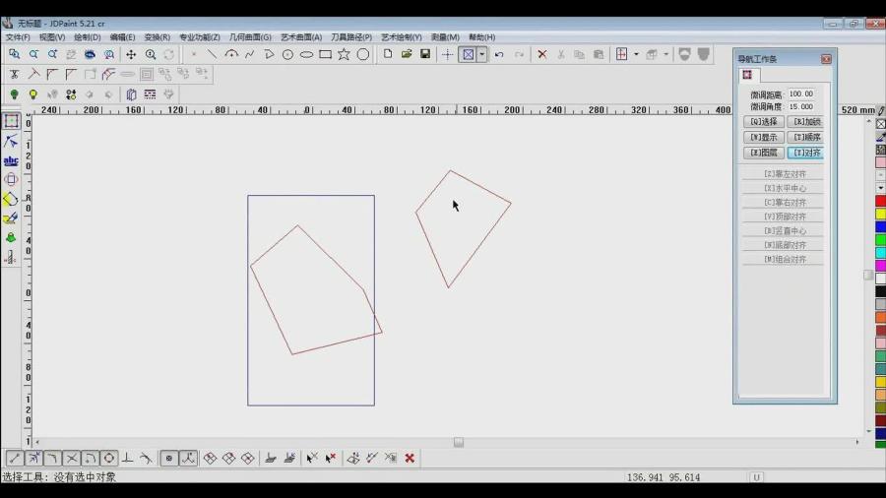
Task: Click the open folder icon
Action: pos(407,55)
